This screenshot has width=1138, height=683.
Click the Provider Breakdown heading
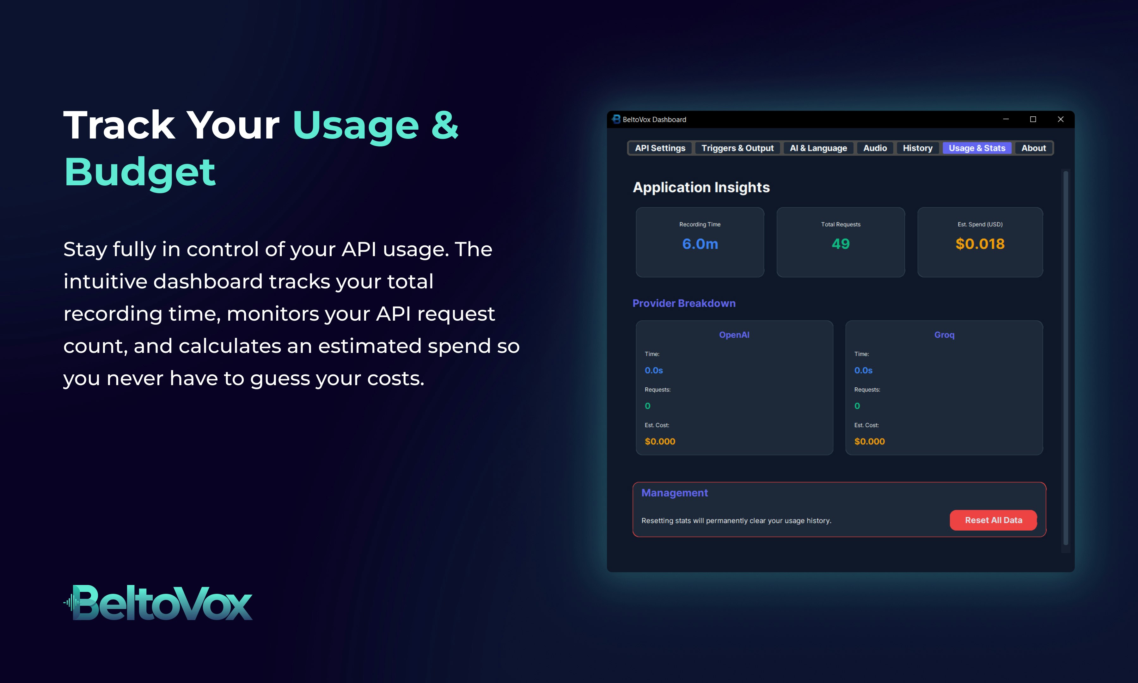pyautogui.click(x=683, y=303)
